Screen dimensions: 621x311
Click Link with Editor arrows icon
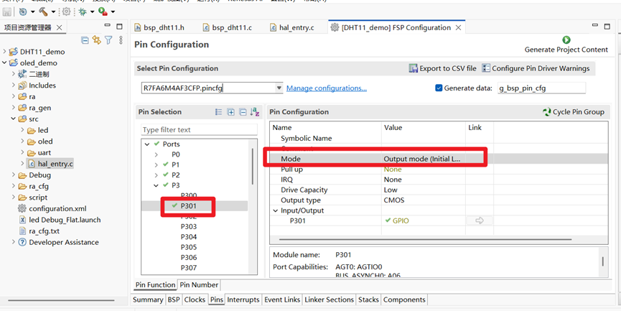96,40
